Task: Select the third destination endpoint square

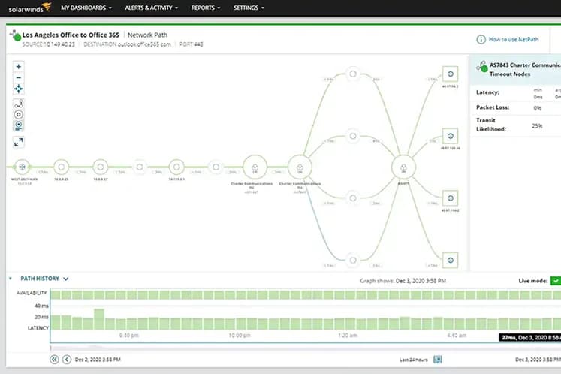Action: (x=450, y=198)
